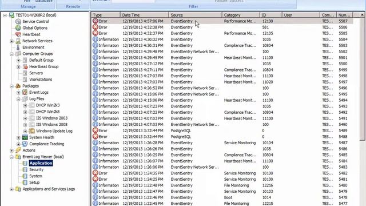Click the error icon for PostgreSQL event 5489

96,130
